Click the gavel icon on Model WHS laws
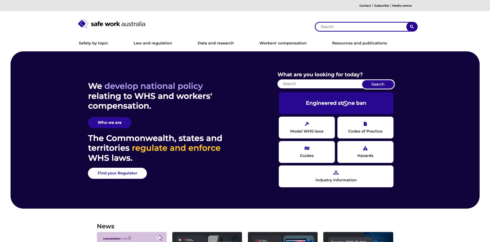This screenshot has width=493, height=242. click(x=307, y=124)
